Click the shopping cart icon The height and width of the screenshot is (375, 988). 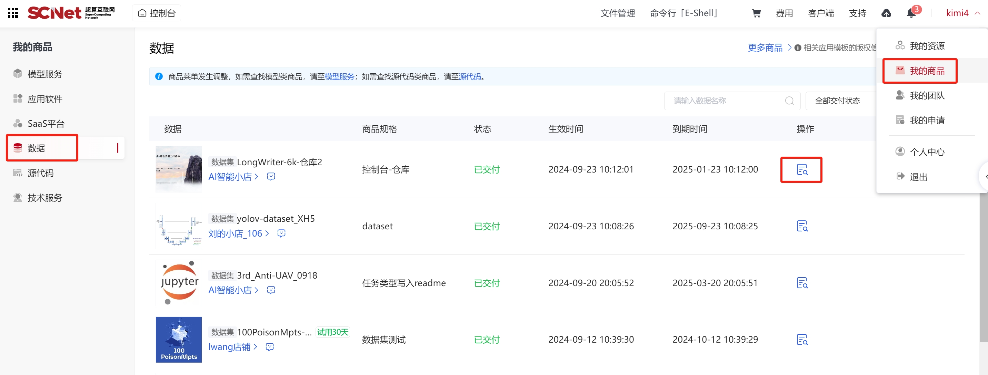click(756, 13)
